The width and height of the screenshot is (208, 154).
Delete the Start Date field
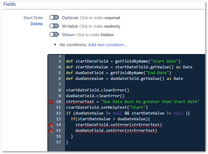[37, 24]
